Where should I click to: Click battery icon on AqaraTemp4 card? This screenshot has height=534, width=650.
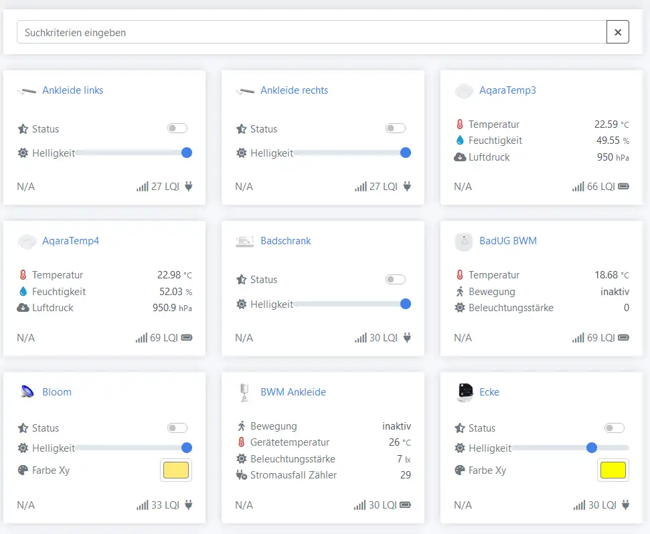pos(186,338)
